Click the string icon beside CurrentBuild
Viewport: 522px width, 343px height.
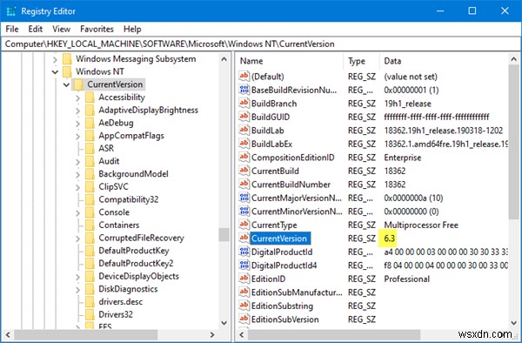pyautogui.click(x=244, y=171)
